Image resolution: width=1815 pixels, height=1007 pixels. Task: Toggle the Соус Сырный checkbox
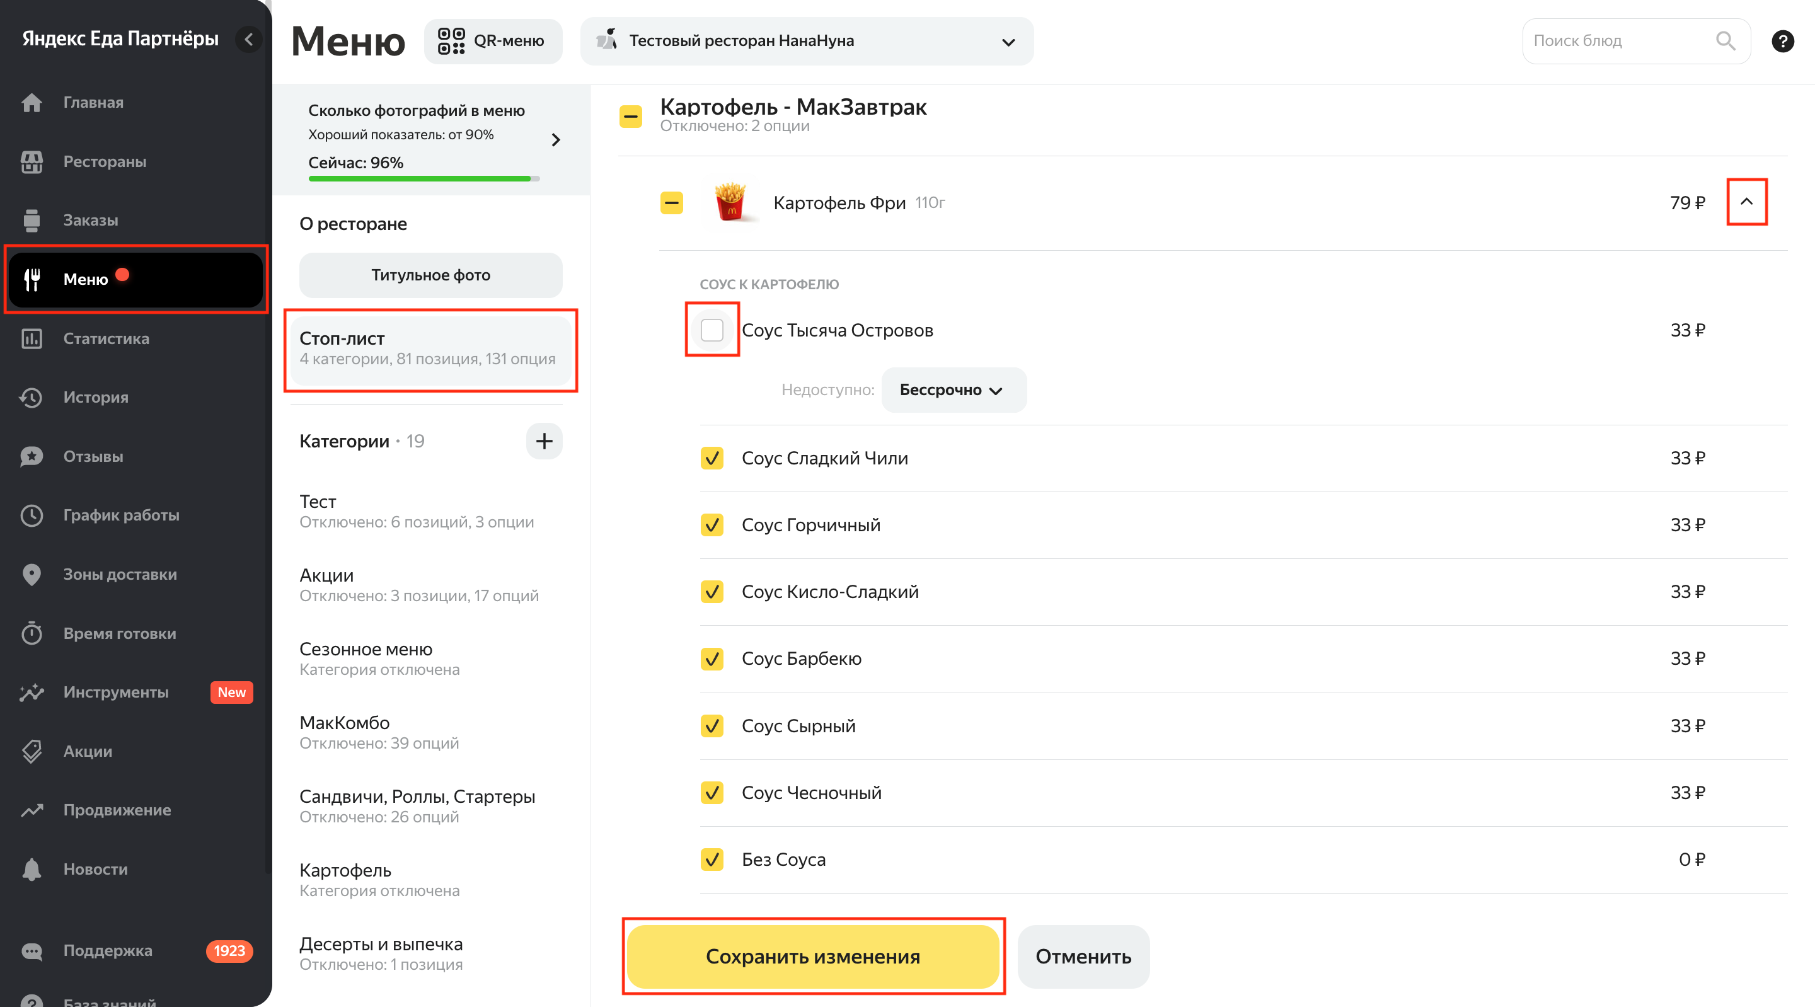click(x=712, y=726)
